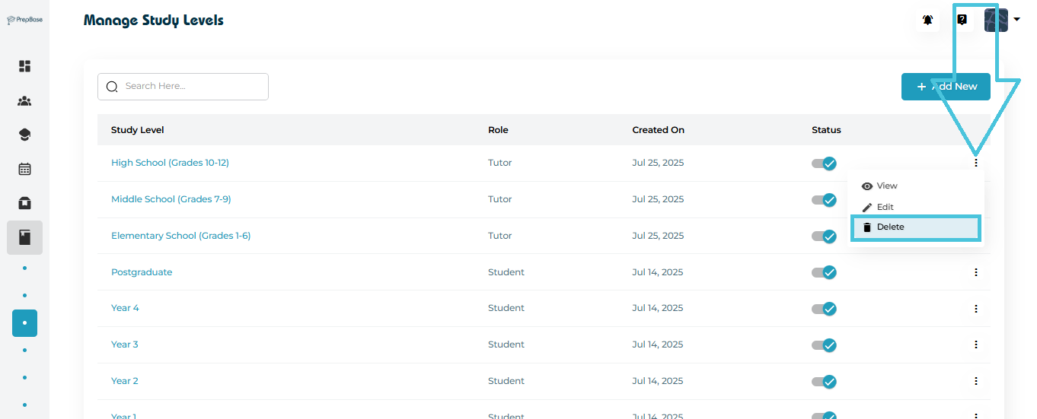The height and width of the screenshot is (419, 1037).
Task: Click the users group sidebar icon
Action: pos(24,101)
